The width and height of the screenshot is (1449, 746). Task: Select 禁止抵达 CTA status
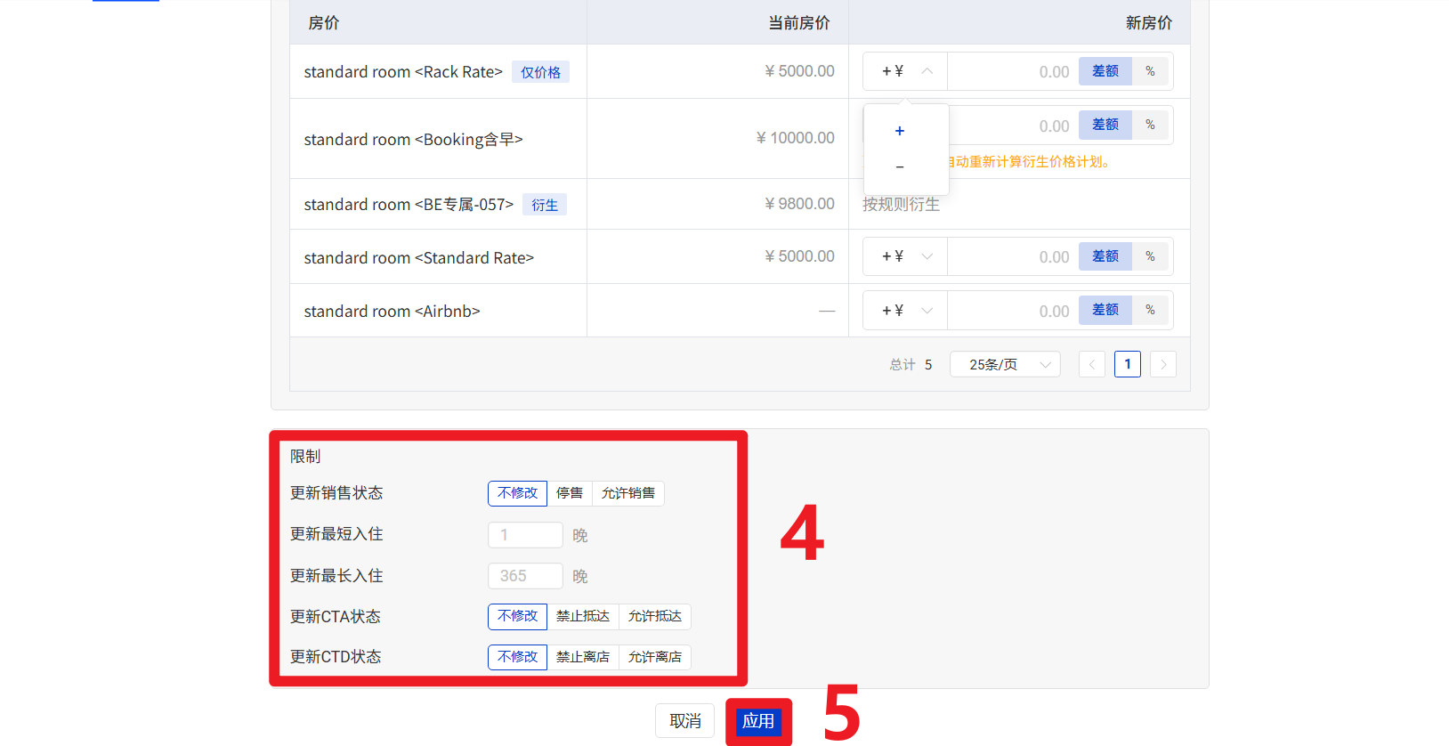tap(583, 616)
